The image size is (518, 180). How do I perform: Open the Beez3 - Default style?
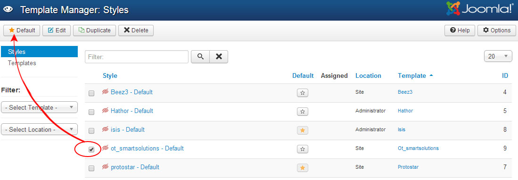(x=132, y=92)
